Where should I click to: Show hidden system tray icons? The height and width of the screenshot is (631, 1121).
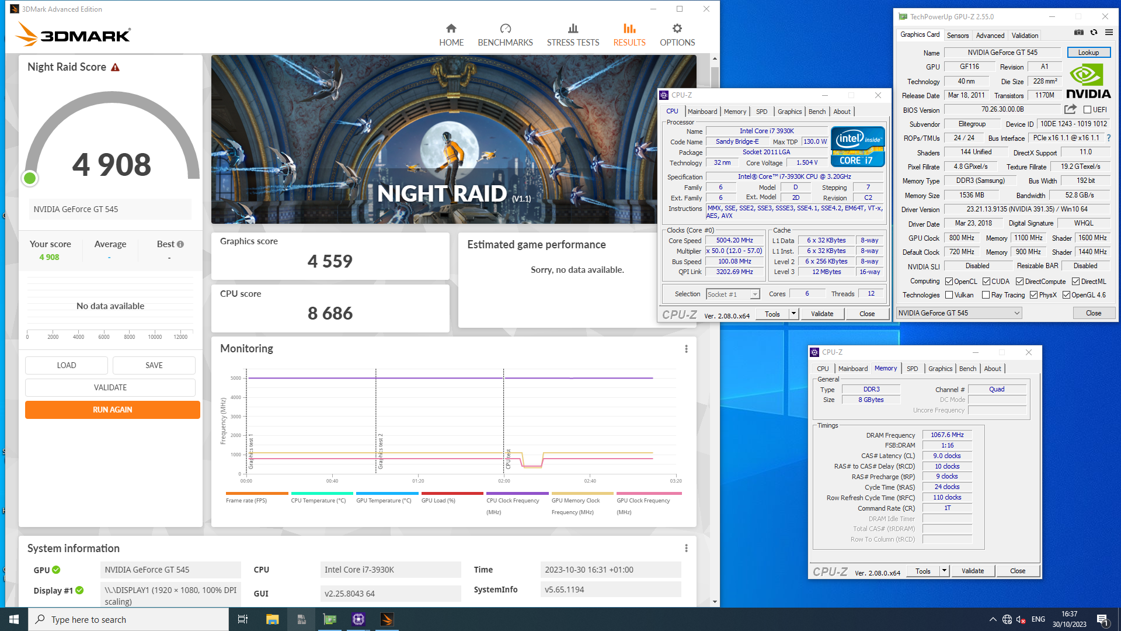coord(993,619)
